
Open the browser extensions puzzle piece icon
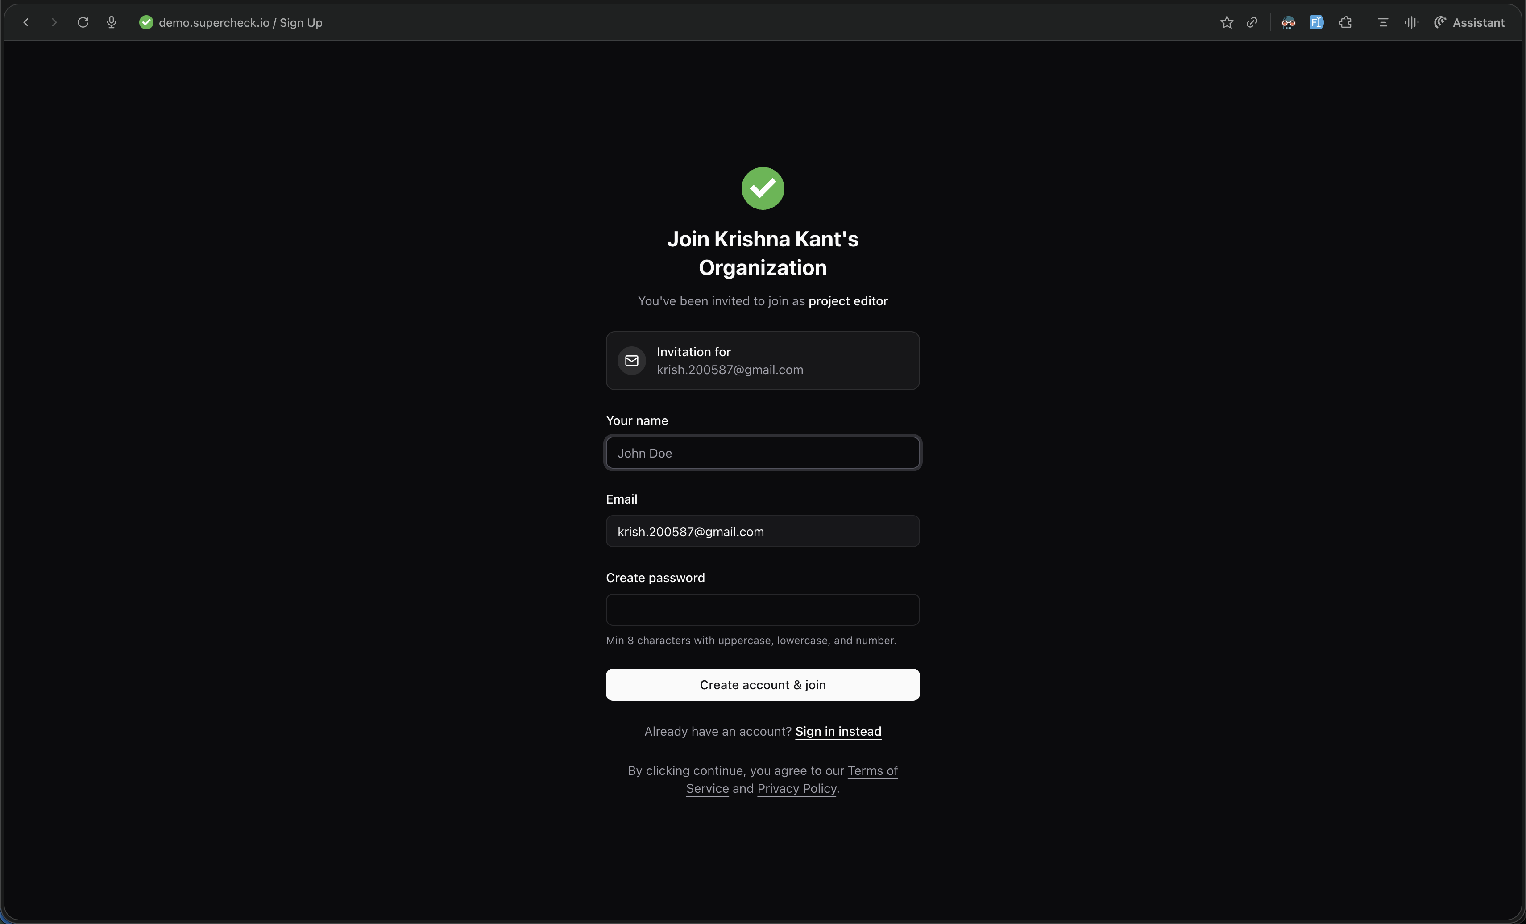[1345, 22]
